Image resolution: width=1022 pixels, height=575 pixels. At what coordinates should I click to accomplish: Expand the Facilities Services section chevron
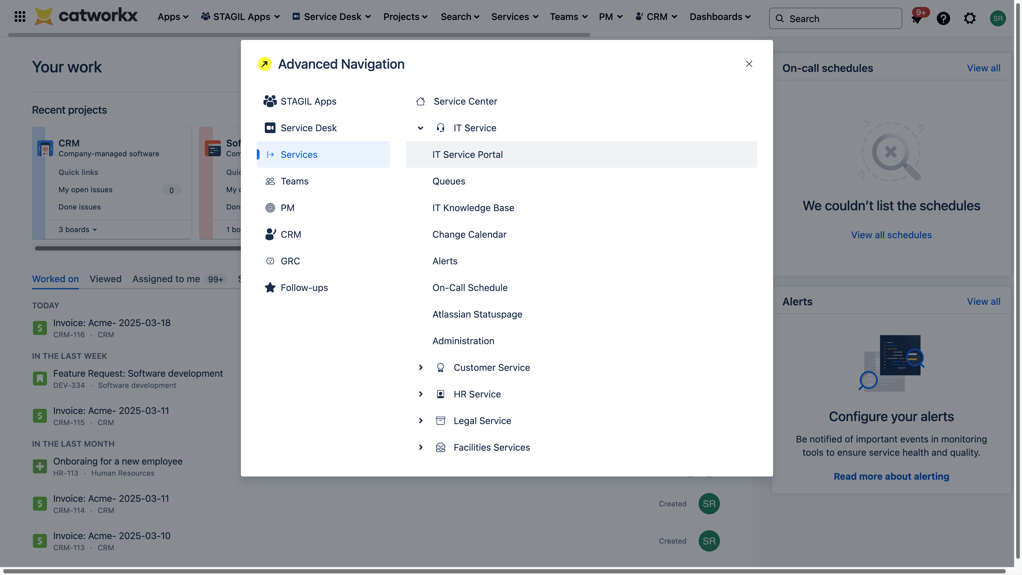point(421,447)
